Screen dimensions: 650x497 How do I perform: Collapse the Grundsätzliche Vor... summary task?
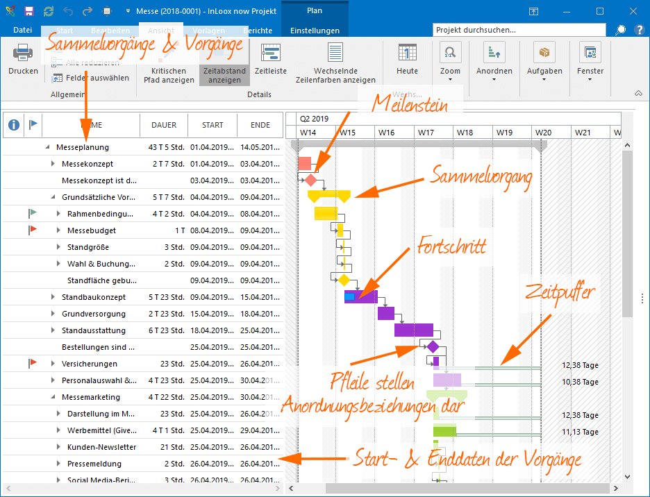coord(53,197)
